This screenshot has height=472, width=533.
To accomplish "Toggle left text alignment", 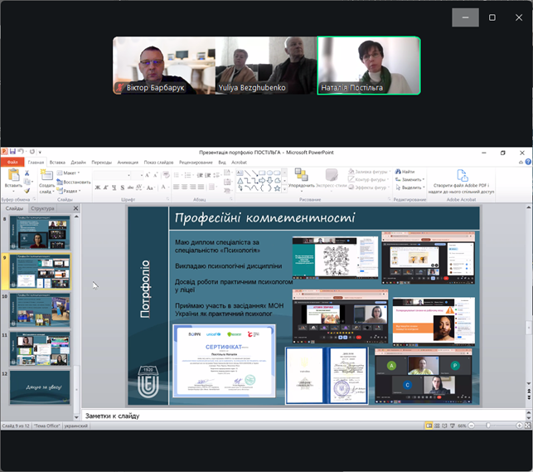I will pos(176,187).
